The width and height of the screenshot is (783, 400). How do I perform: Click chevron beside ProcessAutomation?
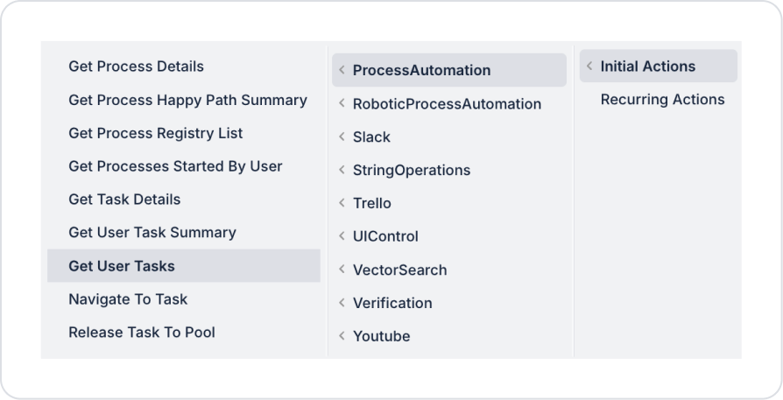pos(342,71)
